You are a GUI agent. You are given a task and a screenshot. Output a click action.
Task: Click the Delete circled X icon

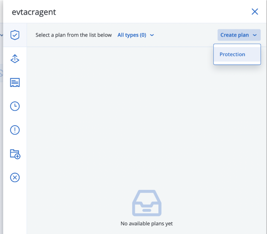pyautogui.click(x=15, y=178)
